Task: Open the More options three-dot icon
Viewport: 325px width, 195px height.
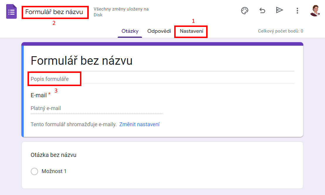Action: click(297, 11)
